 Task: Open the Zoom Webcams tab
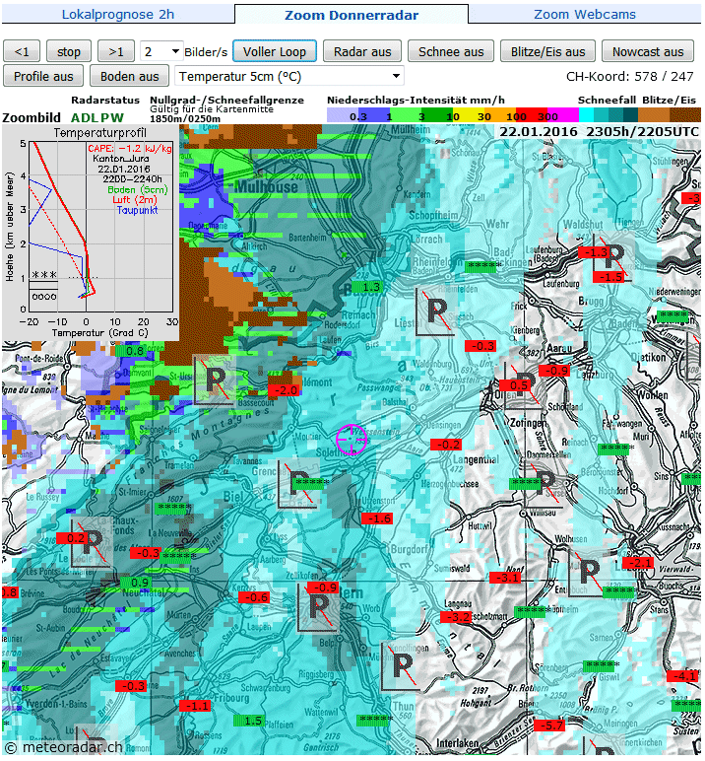click(584, 15)
